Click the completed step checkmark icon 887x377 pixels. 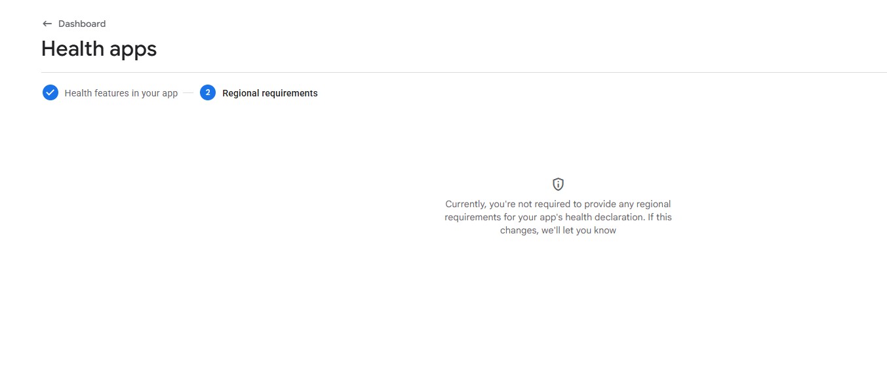pos(50,93)
